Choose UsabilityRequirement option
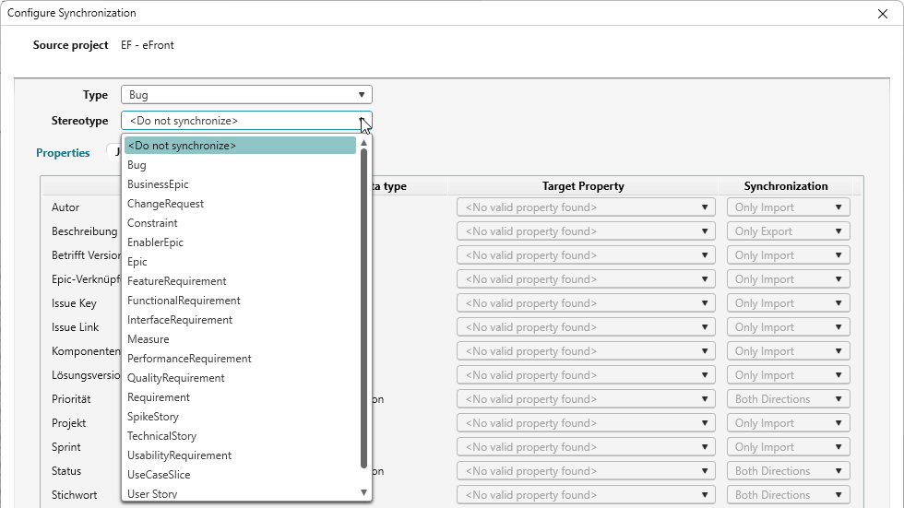This screenshot has width=904, height=508. 240,455
